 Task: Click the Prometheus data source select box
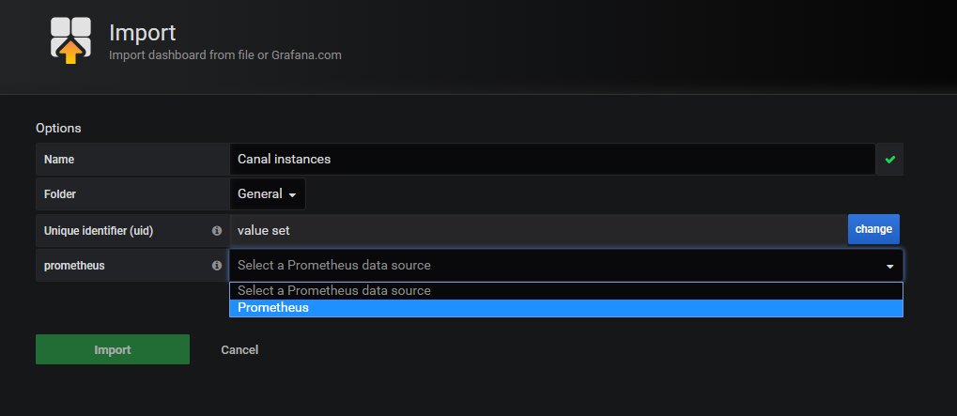click(x=565, y=266)
